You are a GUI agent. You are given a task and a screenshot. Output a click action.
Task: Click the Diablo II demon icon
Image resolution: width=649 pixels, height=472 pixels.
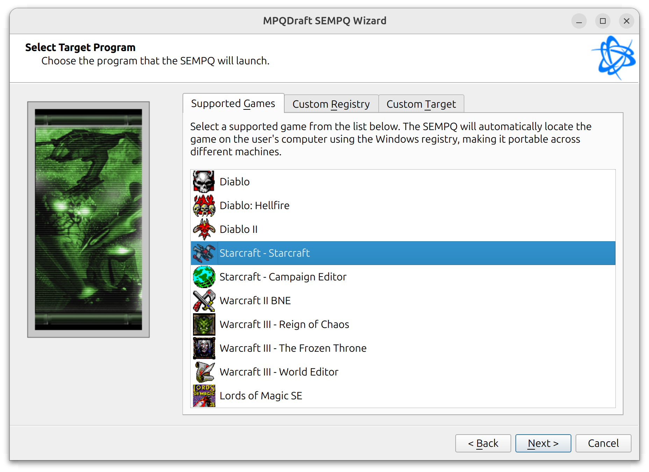204,229
